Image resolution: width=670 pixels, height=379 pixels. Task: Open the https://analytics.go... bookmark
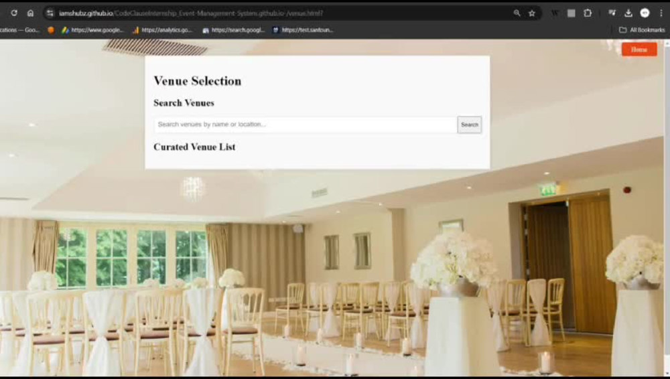click(163, 30)
